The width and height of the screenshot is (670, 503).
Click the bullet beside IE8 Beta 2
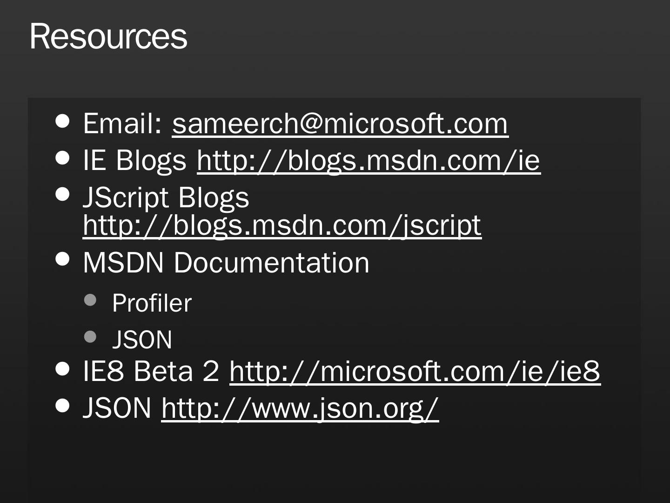pyautogui.click(x=63, y=369)
